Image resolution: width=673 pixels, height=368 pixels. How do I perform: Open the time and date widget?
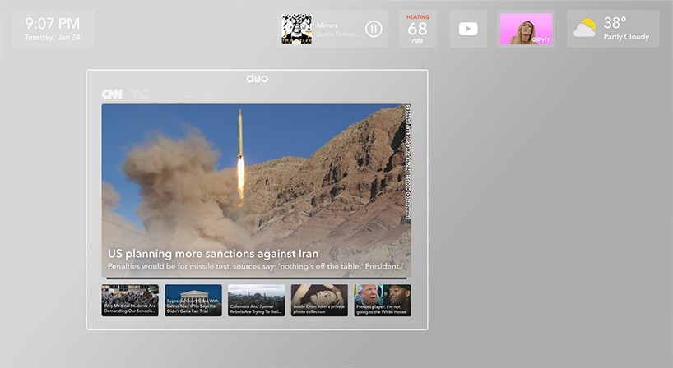[53, 29]
